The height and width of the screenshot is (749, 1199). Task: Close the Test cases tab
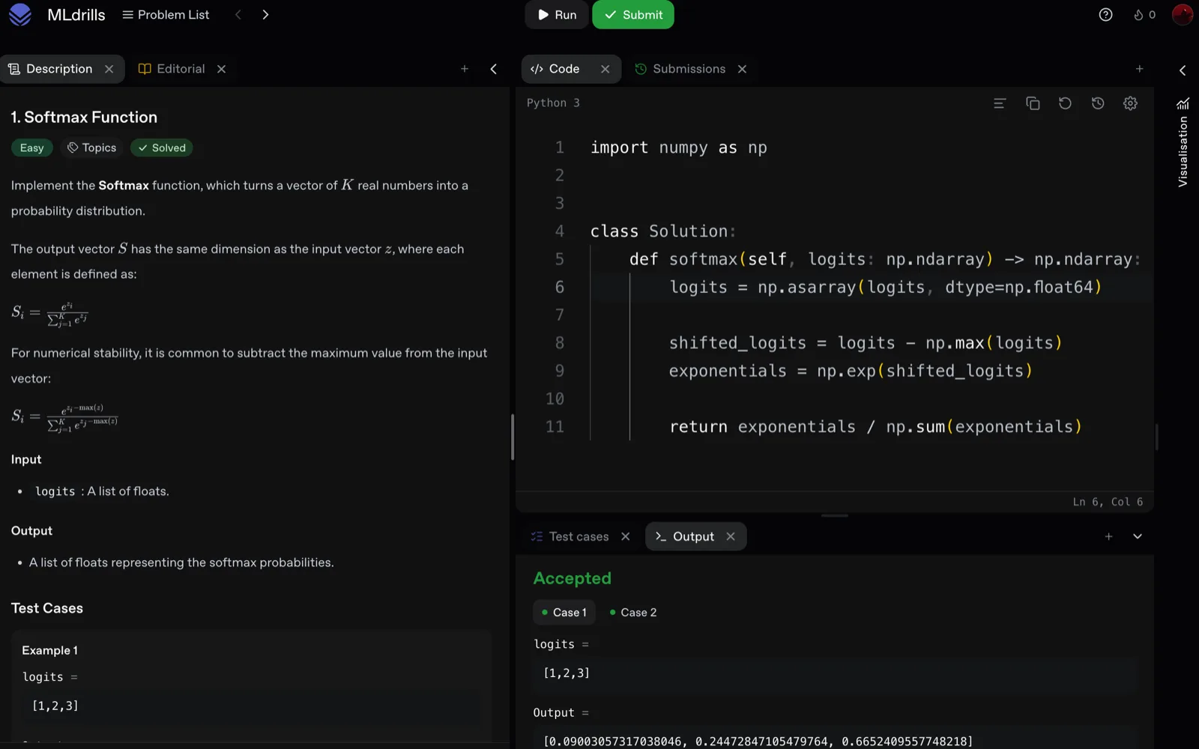point(626,536)
